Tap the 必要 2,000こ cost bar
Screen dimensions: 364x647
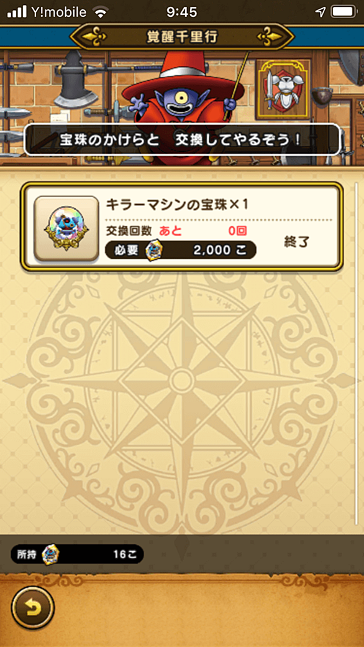point(181,250)
